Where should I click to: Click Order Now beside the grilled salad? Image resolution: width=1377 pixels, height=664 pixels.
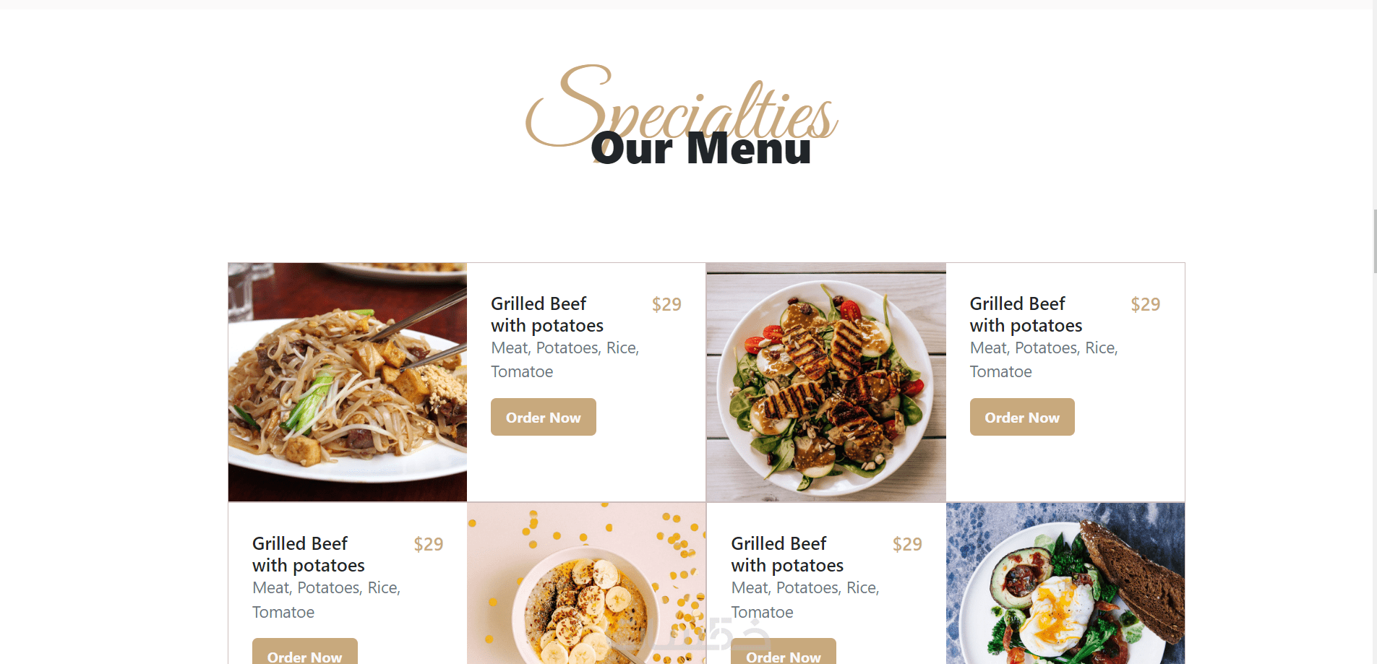(1022, 417)
